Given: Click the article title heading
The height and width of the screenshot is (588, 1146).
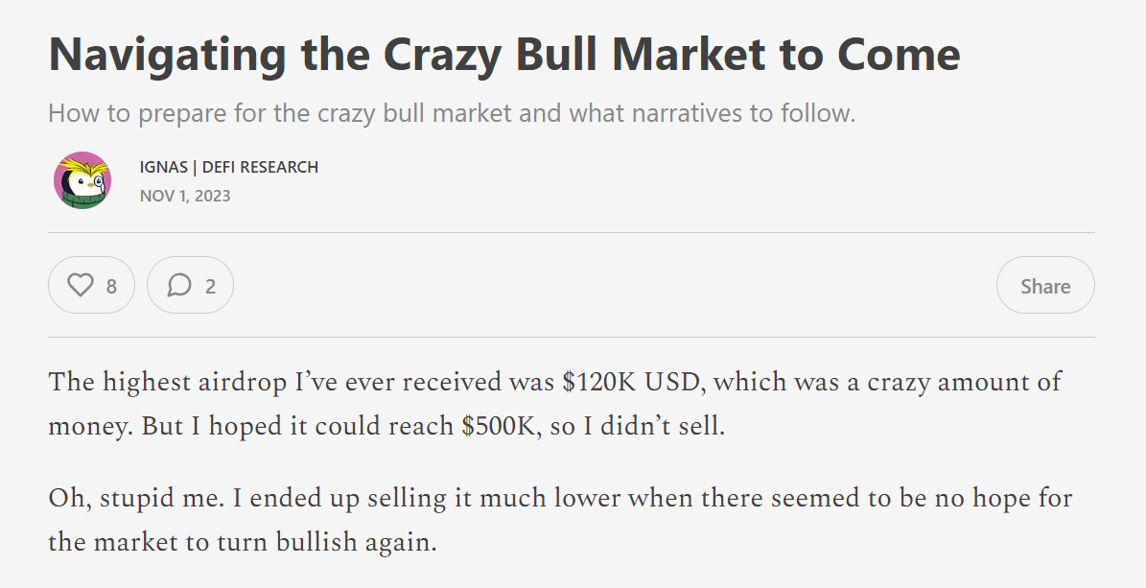Looking at the screenshot, I should [x=503, y=55].
